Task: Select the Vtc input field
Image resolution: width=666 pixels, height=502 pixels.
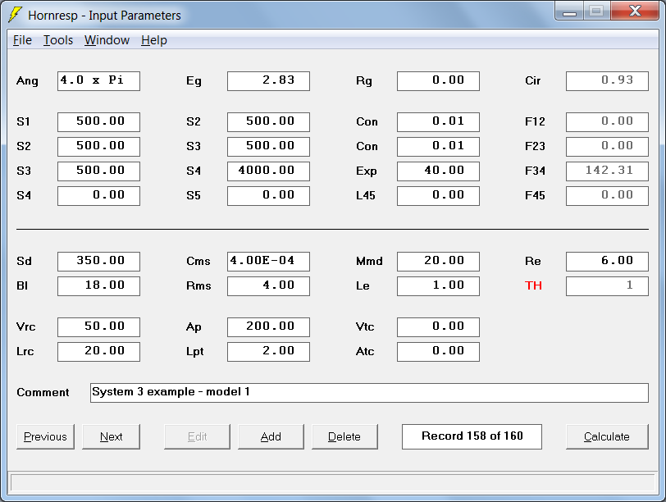Action: [x=438, y=327]
